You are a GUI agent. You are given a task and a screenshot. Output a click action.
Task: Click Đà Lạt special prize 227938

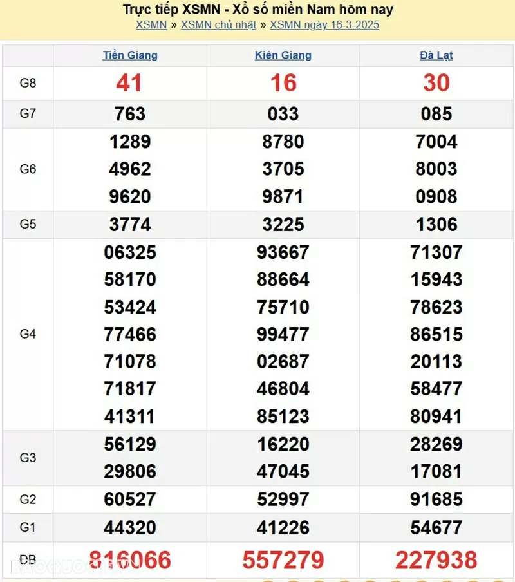[x=436, y=560]
